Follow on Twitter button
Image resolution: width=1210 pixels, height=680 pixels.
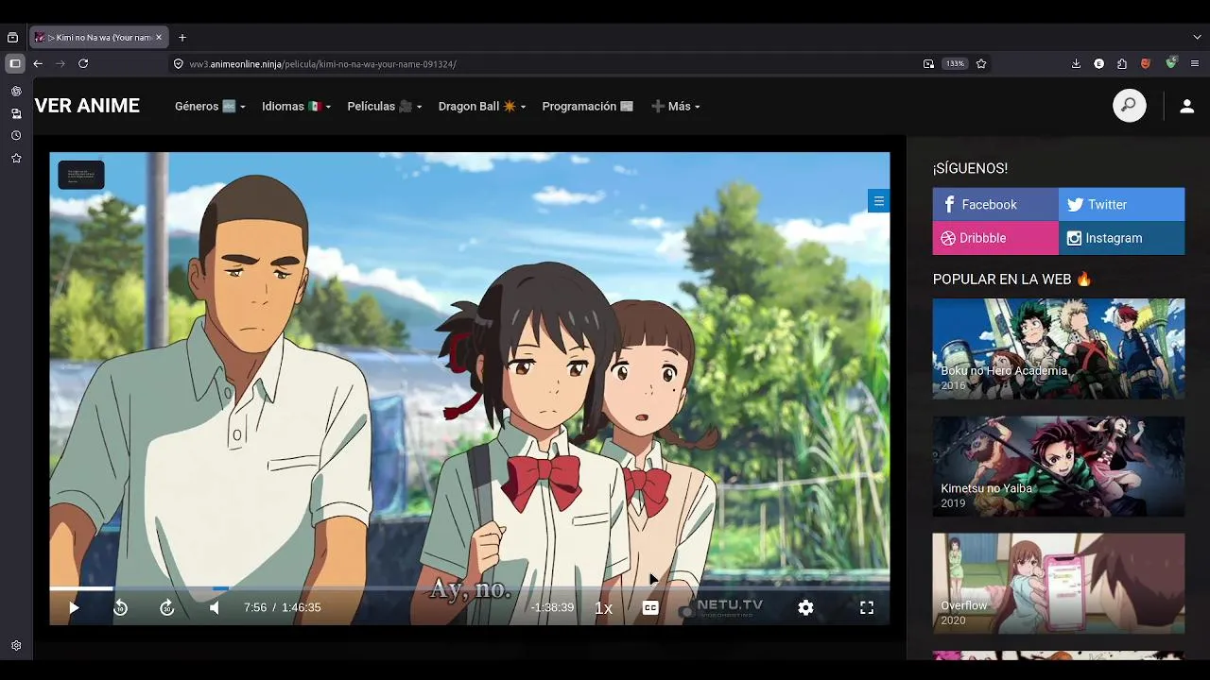pyautogui.click(x=1121, y=204)
